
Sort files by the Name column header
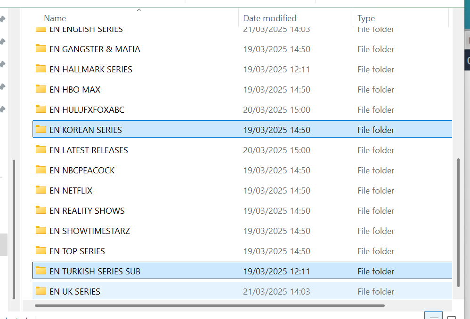pos(55,18)
